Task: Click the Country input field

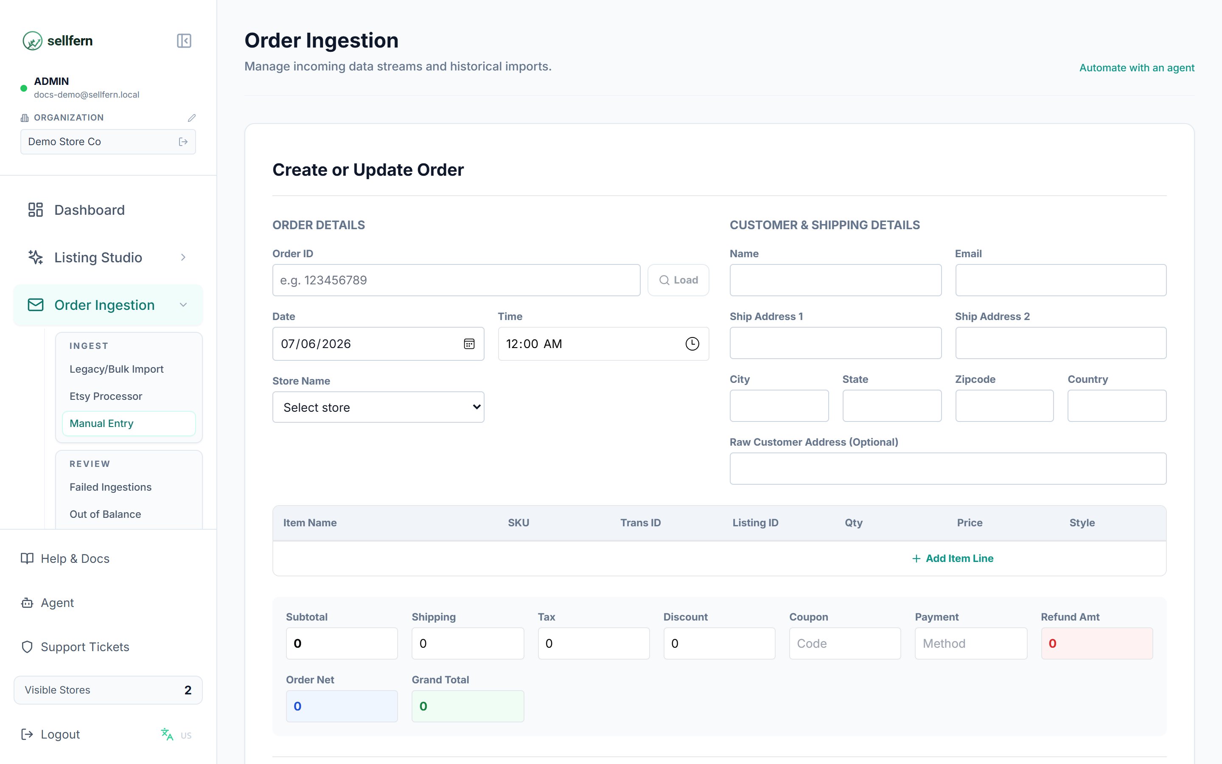Action: [x=1117, y=406]
